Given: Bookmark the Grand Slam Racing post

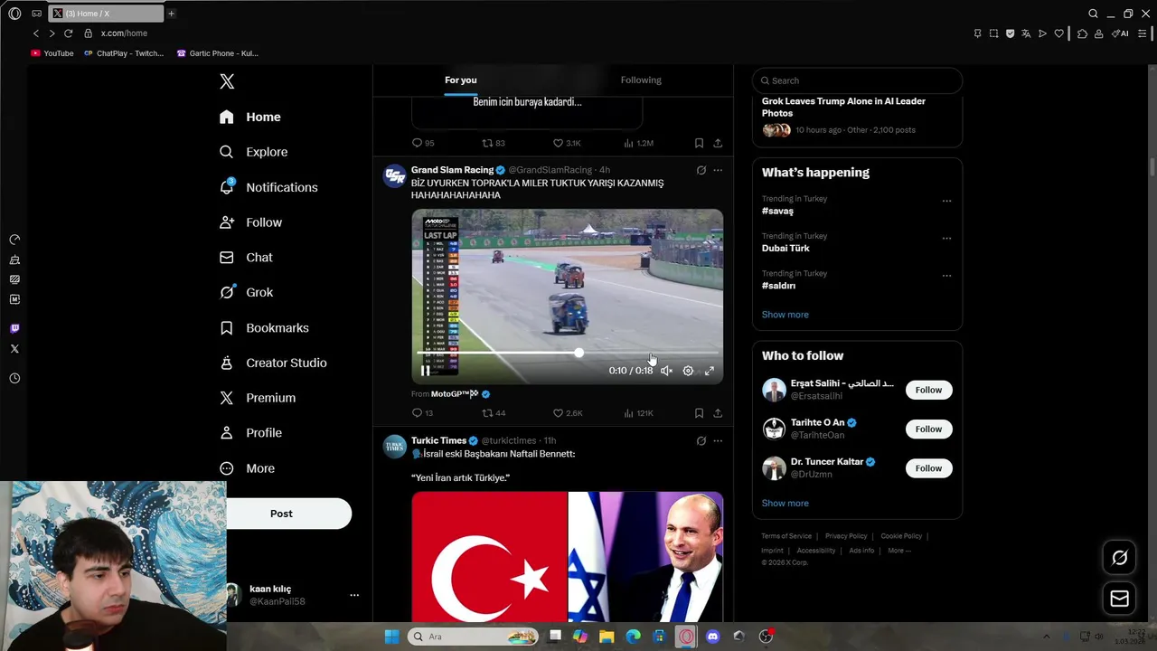Looking at the screenshot, I should (699, 413).
